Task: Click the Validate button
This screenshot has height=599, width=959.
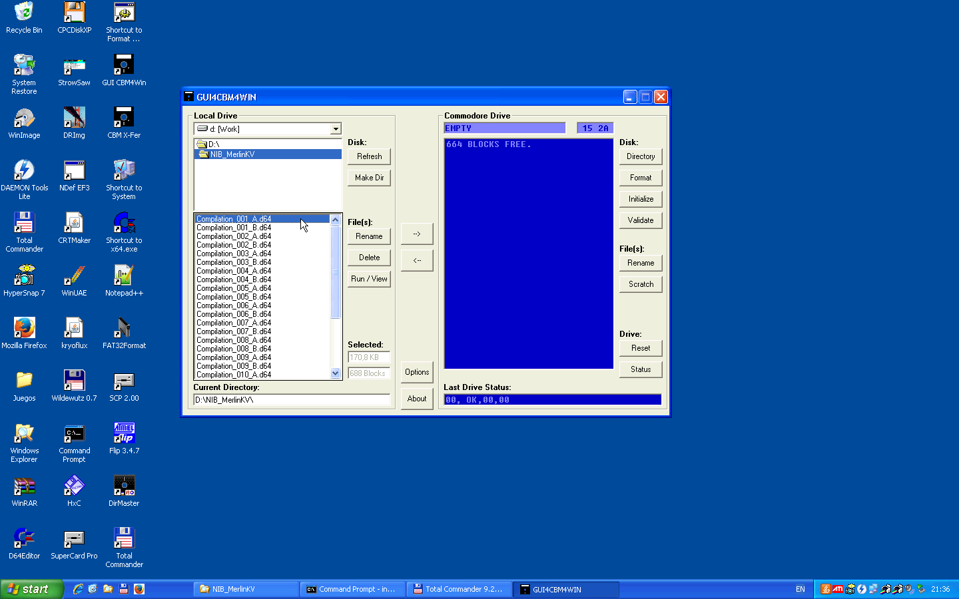Action: pyautogui.click(x=641, y=220)
